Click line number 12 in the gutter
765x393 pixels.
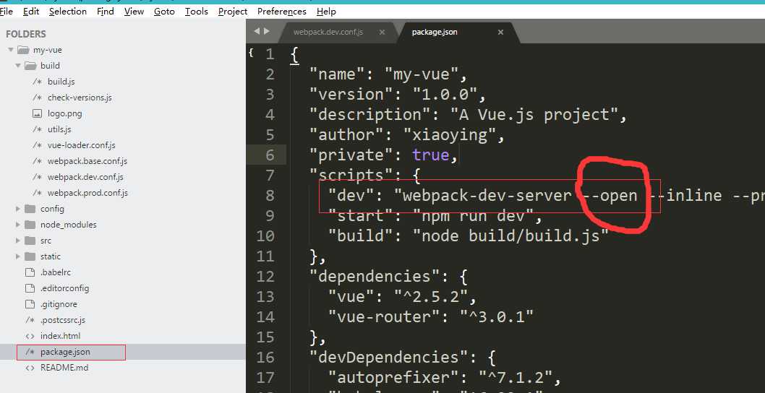click(x=265, y=277)
